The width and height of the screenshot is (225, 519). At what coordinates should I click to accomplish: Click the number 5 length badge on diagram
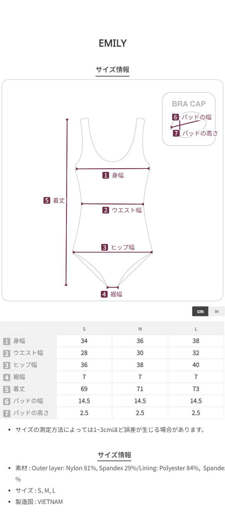pos(46,200)
